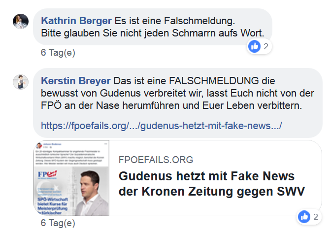View like count on Kerstin Breyer's comment

click(316, 217)
